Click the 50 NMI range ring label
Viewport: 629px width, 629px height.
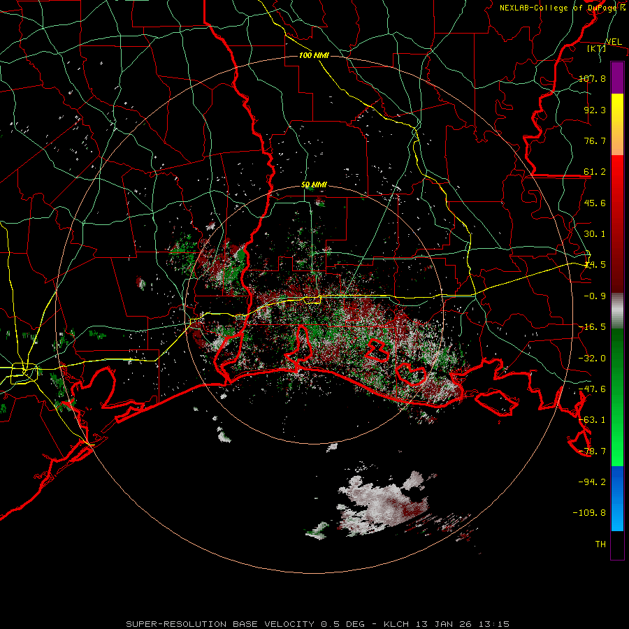click(314, 185)
